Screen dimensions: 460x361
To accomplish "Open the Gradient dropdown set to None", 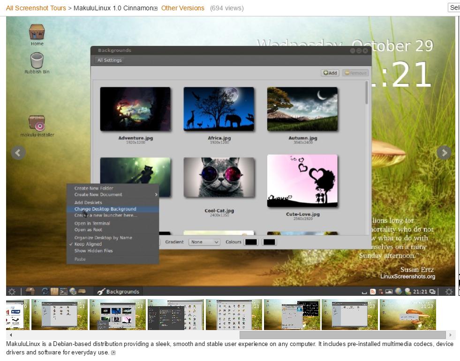I will click(204, 242).
